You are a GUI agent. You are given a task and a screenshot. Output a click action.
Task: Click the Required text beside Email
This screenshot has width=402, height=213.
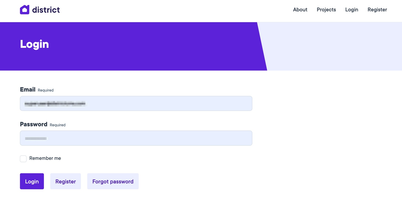click(46, 90)
